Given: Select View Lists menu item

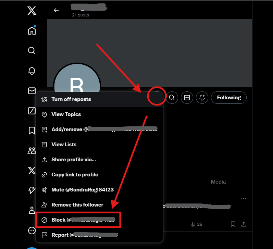Looking at the screenshot, I should coord(99,145).
